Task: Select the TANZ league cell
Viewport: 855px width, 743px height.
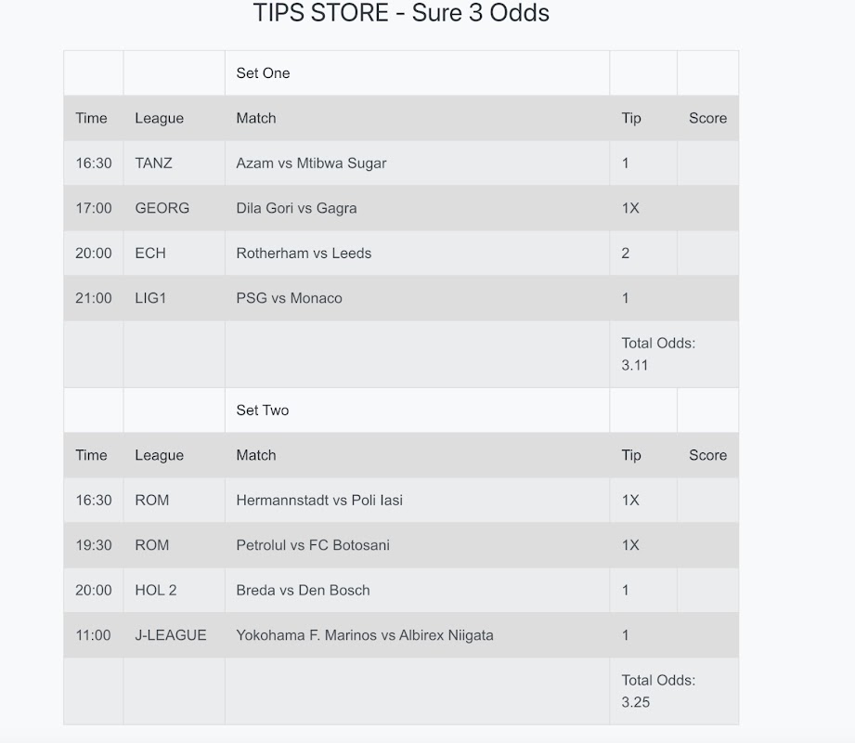Action: (x=153, y=163)
